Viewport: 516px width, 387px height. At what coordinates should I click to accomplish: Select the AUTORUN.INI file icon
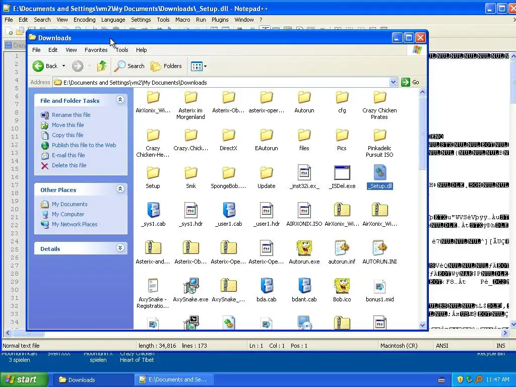[x=380, y=248]
